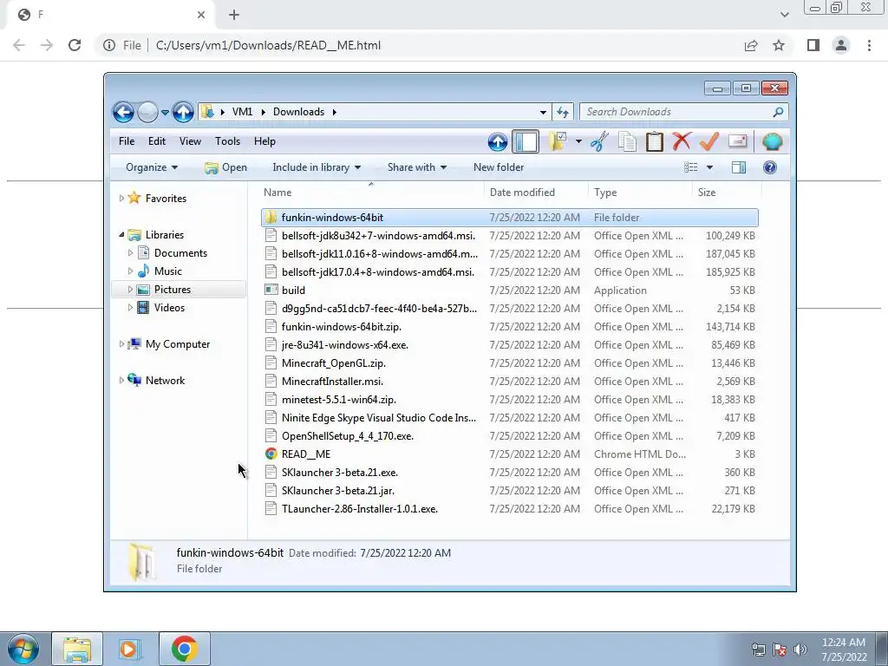Image resolution: width=888 pixels, height=666 pixels.
Task: Open the File menu
Action: click(127, 141)
